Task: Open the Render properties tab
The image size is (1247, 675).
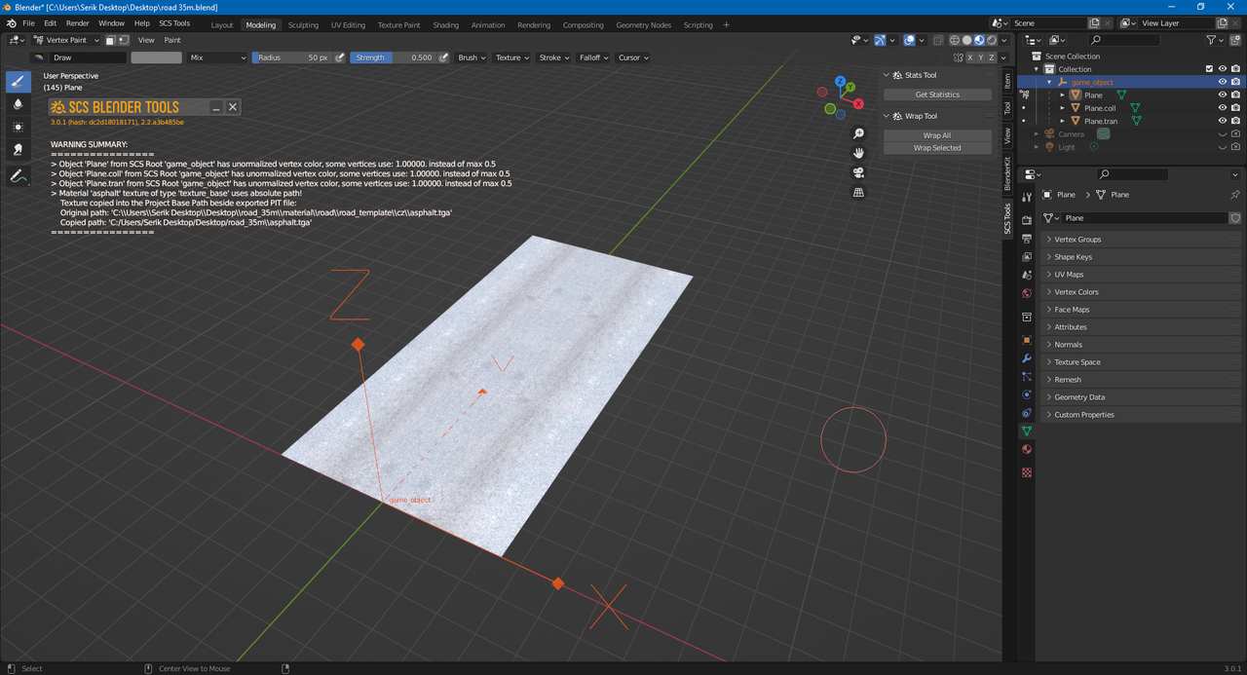Action: [1027, 220]
